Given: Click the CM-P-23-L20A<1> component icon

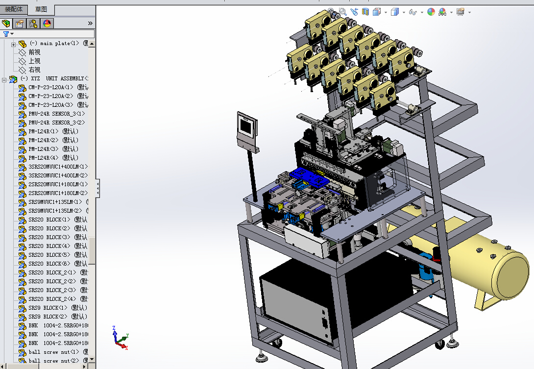Looking at the screenshot, I should point(23,88).
